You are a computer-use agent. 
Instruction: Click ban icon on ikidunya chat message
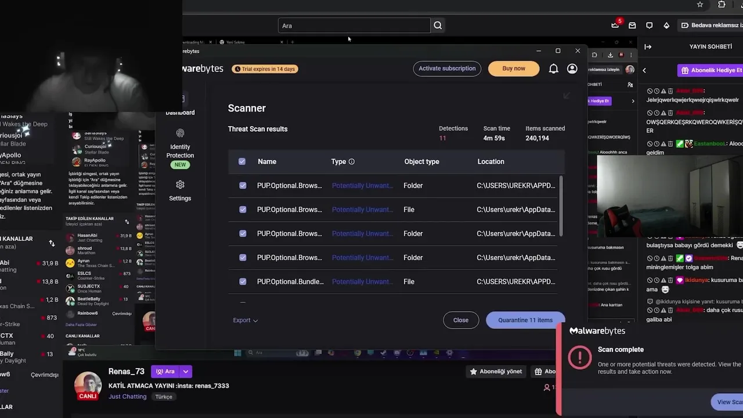[x=650, y=280]
